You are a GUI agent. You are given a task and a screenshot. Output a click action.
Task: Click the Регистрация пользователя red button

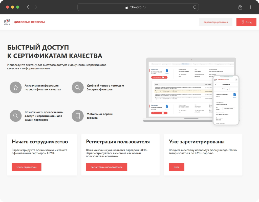[106, 167]
